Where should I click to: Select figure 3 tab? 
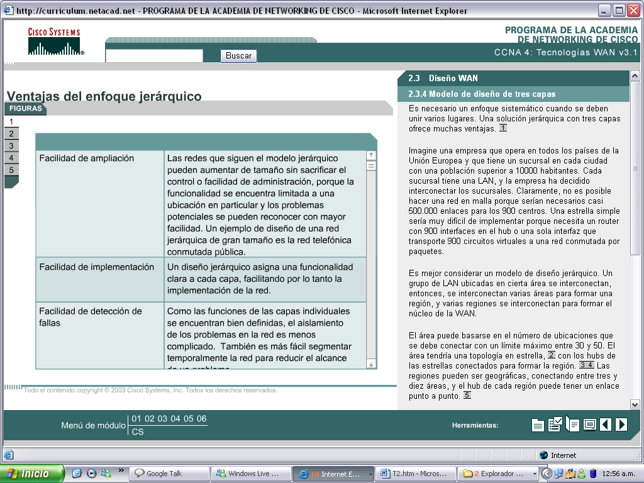coord(11,146)
